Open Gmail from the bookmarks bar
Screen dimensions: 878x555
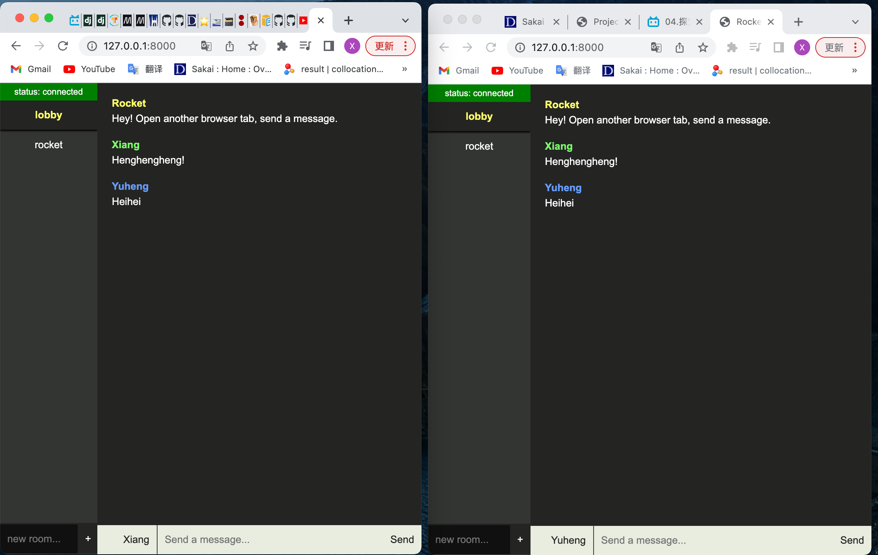[x=30, y=69]
